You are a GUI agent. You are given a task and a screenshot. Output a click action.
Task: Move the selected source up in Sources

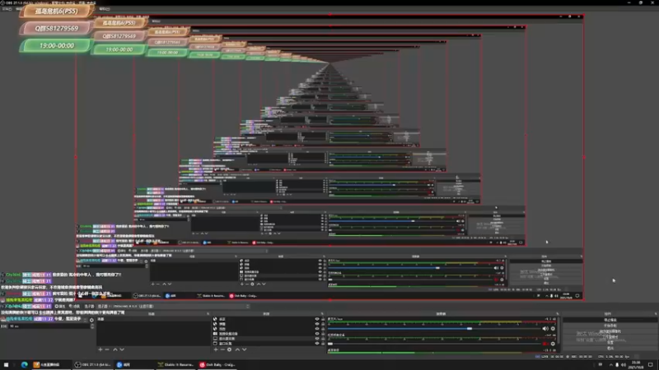pos(237,349)
